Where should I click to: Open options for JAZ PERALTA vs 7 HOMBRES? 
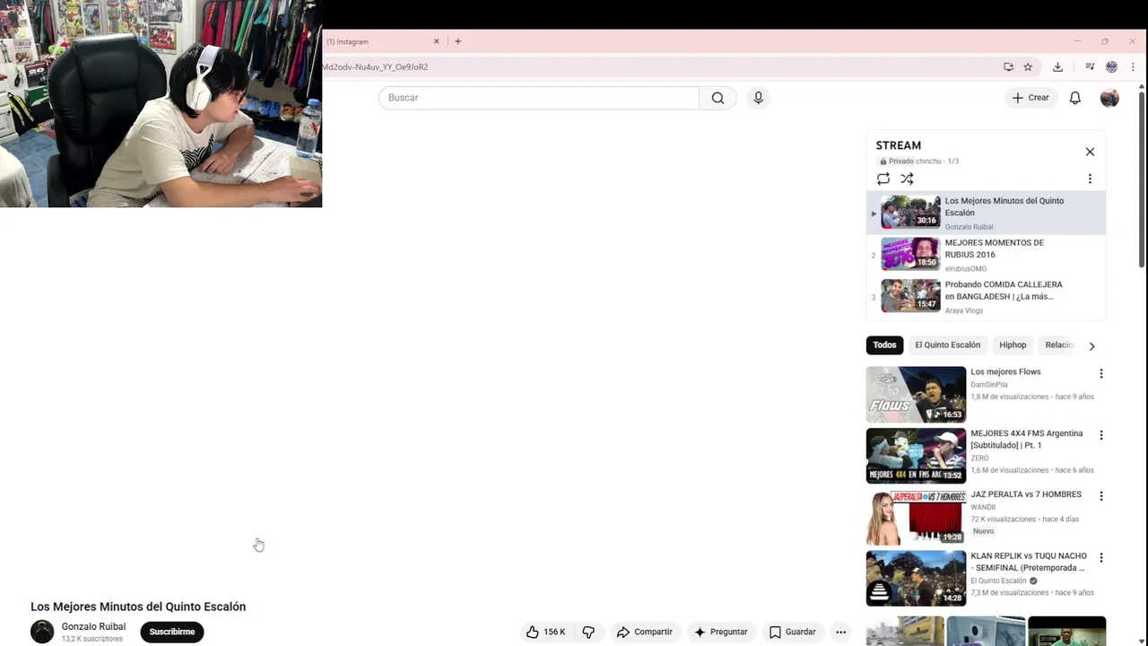1101,496
